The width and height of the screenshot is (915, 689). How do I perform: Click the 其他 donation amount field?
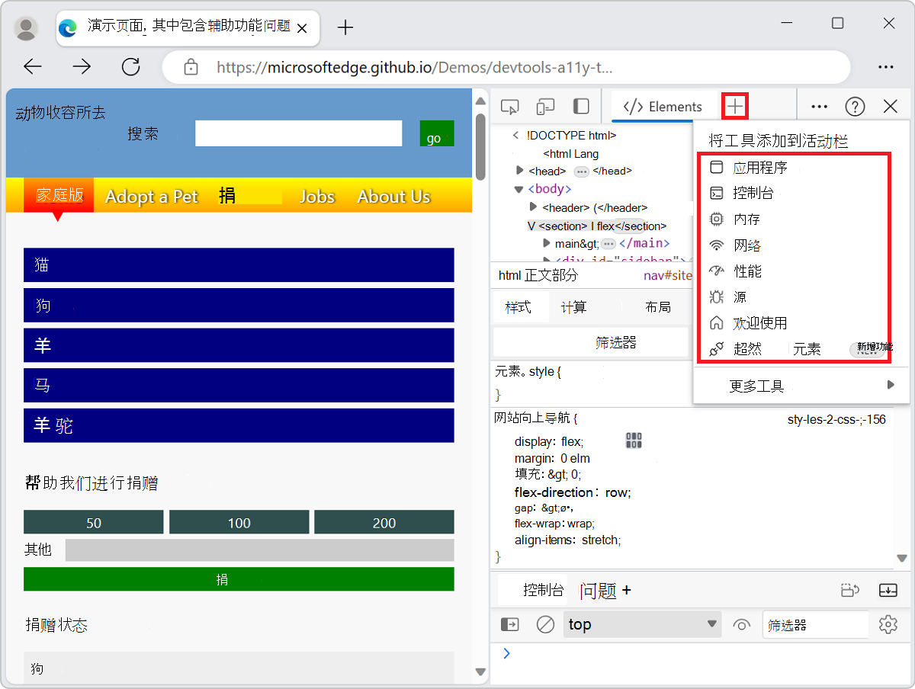click(x=260, y=550)
